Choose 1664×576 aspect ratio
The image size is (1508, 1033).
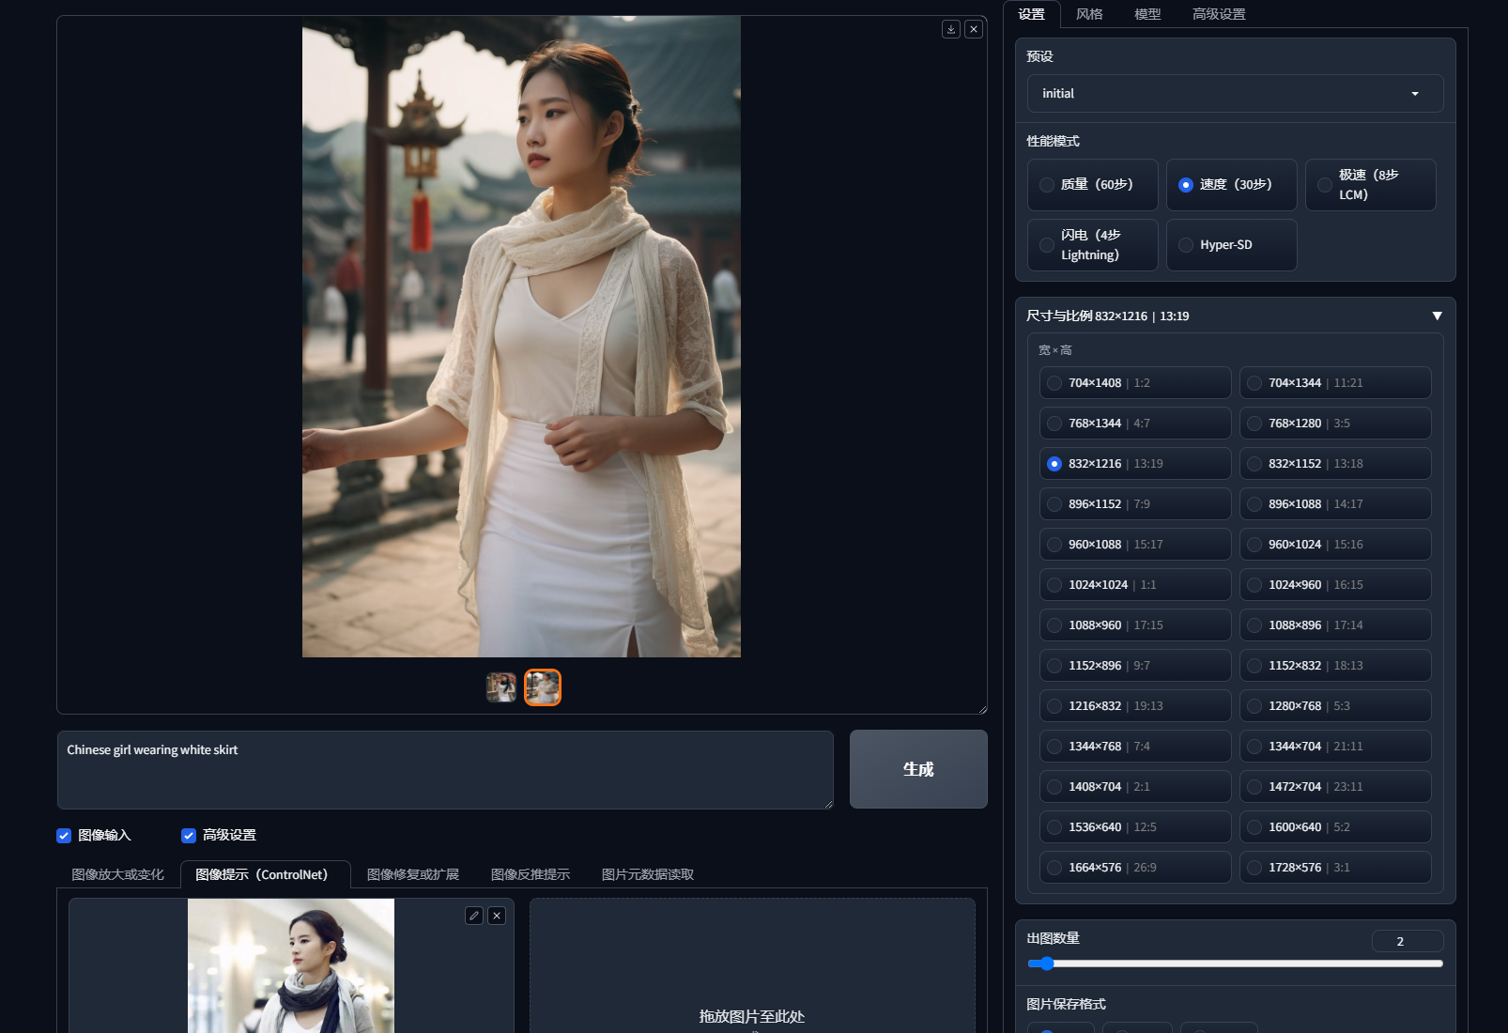[1135, 868]
